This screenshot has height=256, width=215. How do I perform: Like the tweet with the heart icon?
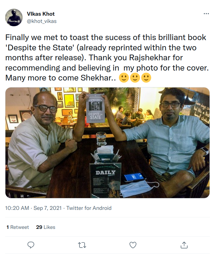[133, 245]
